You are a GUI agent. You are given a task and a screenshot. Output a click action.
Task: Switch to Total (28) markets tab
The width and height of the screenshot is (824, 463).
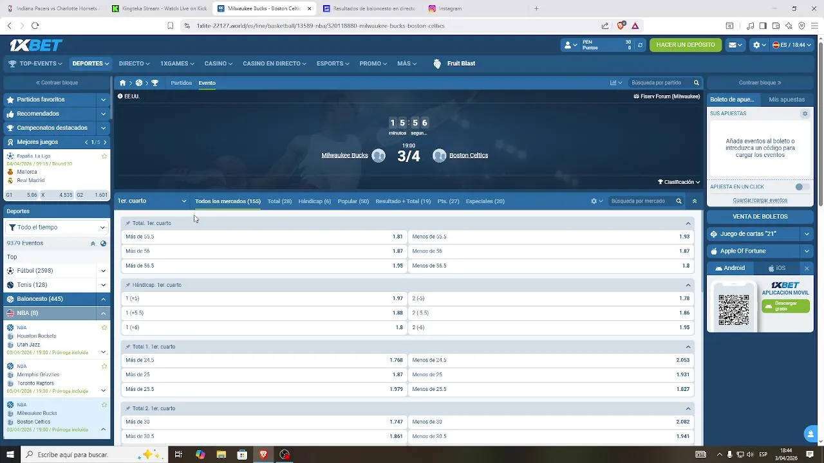pos(279,201)
